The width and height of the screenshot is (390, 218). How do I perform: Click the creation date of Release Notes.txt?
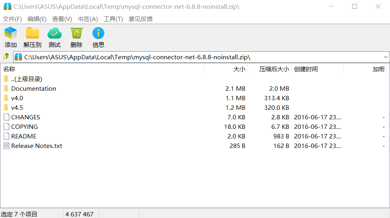[x=317, y=146]
